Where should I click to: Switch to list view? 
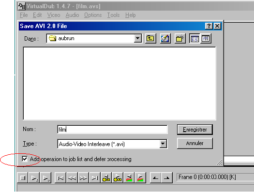click(x=194, y=39)
